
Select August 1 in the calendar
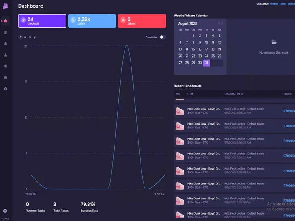pos(193,35)
